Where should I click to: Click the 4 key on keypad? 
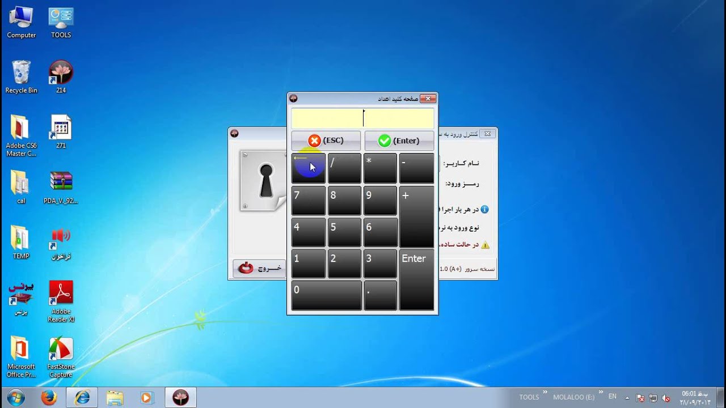click(x=309, y=232)
